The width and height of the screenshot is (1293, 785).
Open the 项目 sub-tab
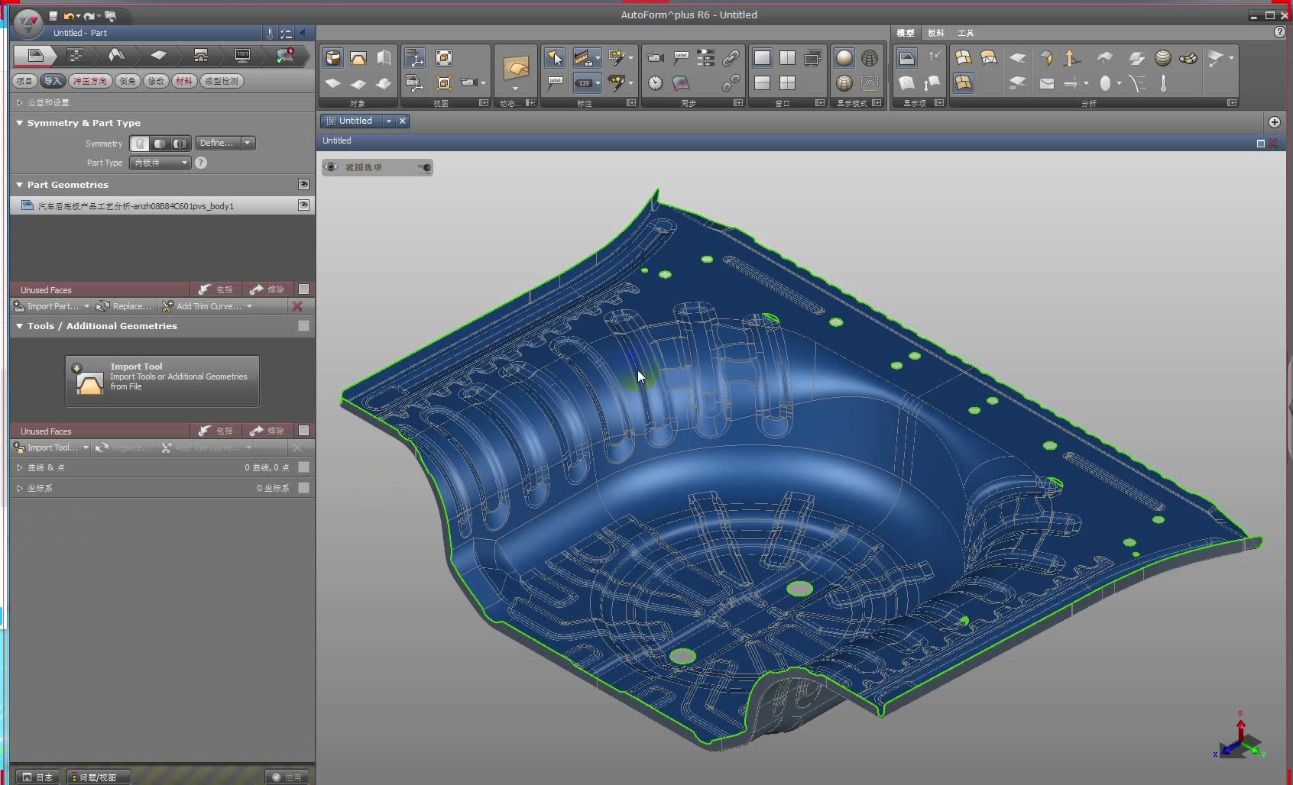tap(24, 81)
